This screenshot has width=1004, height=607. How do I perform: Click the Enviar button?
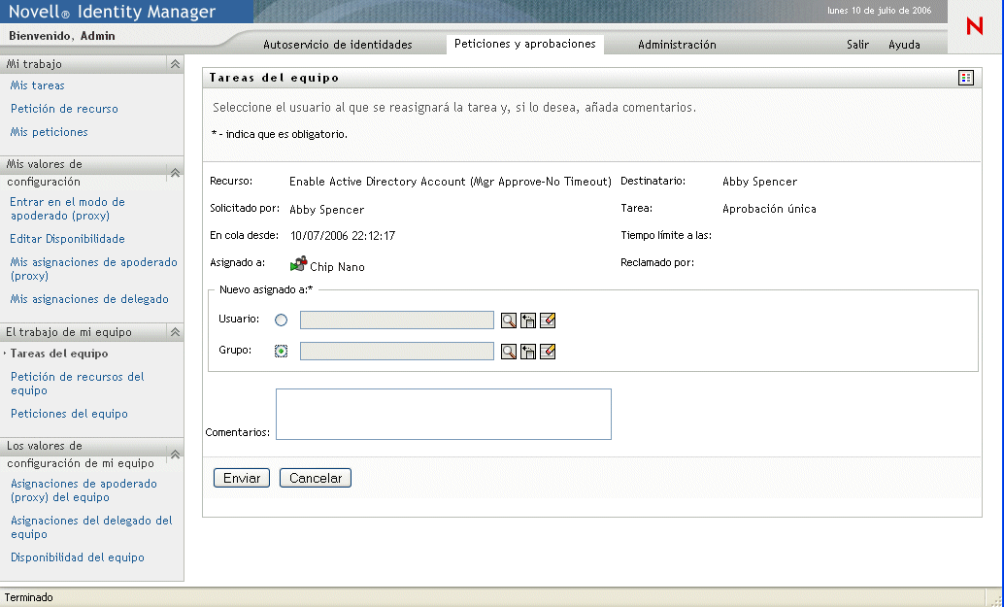pos(242,478)
